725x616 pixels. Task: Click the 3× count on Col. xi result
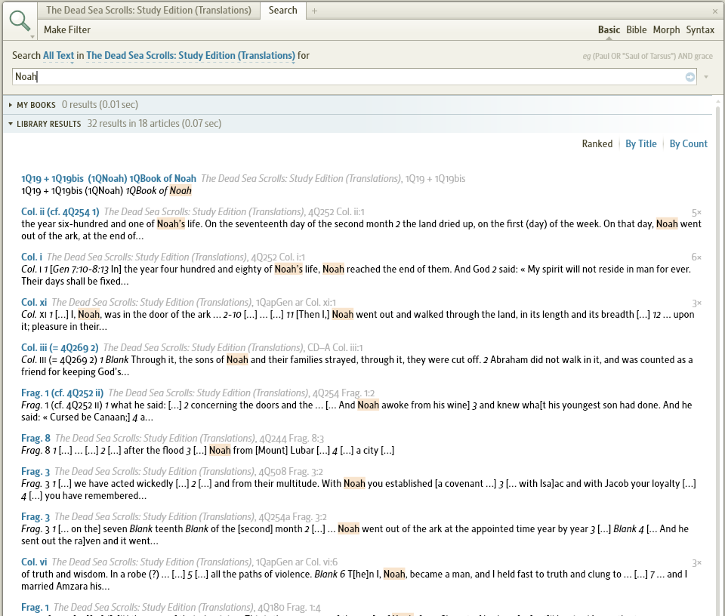coord(696,303)
